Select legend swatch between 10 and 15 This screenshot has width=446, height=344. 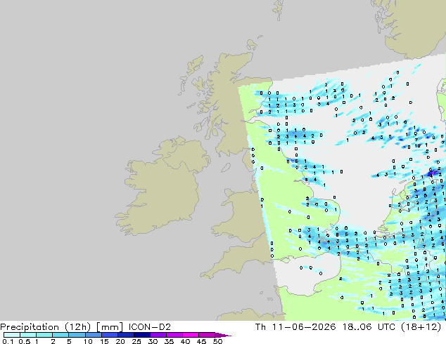coord(94,335)
